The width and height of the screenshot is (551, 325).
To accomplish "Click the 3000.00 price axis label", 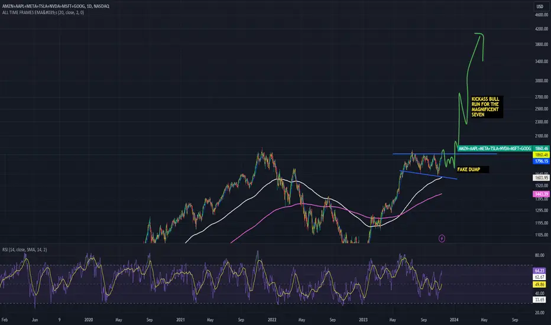I will 542,81.
